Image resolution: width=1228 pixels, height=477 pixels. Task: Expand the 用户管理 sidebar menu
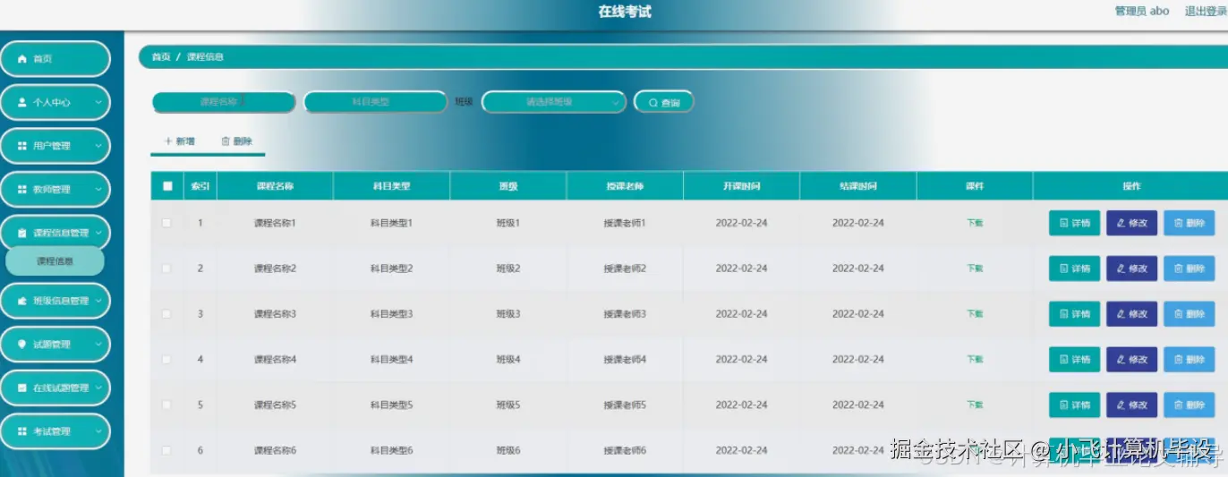tap(55, 146)
